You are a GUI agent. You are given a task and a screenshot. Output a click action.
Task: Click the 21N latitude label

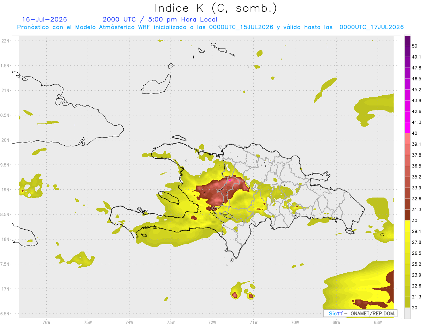6,91
